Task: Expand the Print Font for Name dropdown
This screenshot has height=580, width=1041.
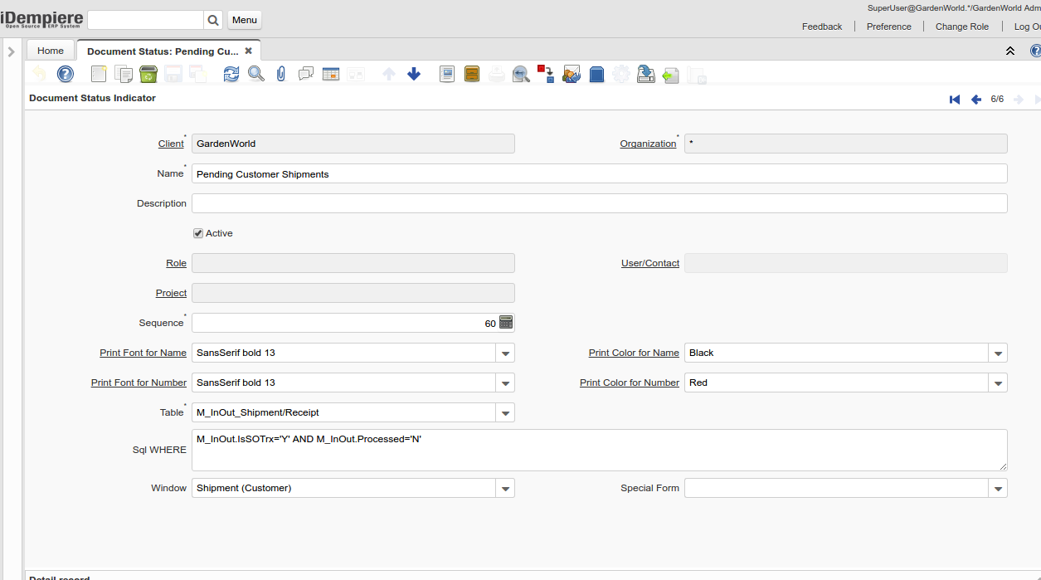Action: click(x=505, y=353)
